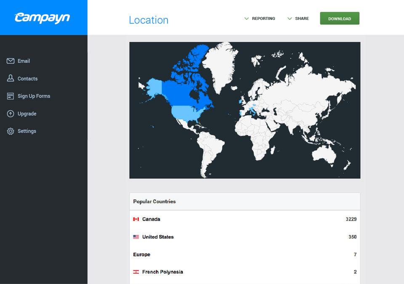Viewport: 404px width, 284px height.
Task: Select the Canada country row
Action: tap(245, 219)
